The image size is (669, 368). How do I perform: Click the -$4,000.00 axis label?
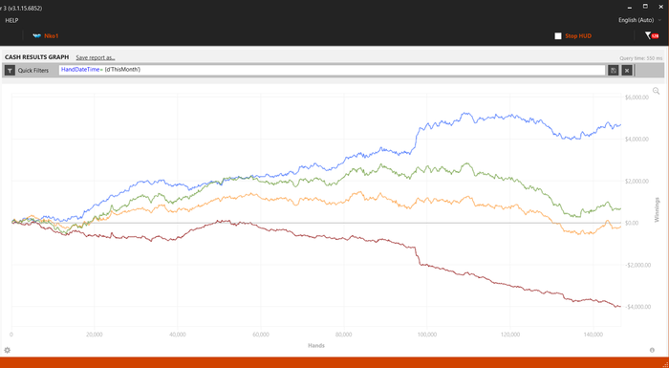tap(637, 307)
